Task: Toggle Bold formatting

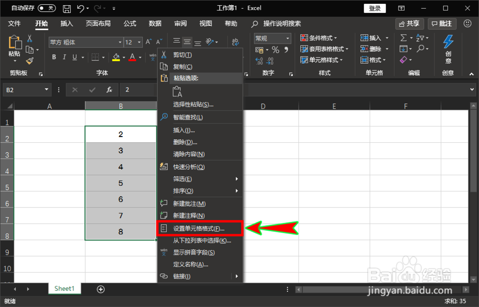Action: [x=54, y=57]
